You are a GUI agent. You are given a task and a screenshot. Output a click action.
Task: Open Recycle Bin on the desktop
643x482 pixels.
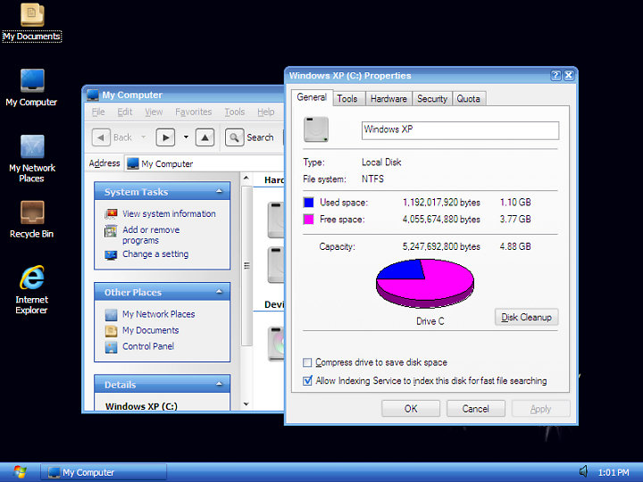[32, 220]
